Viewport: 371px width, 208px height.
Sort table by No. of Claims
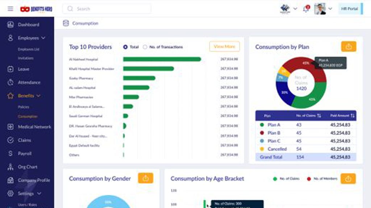pos(319,116)
